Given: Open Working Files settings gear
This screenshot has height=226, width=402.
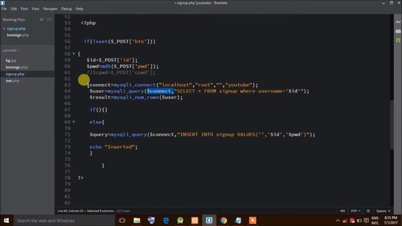Looking at the screenshot, I should (x=41, y=19).
